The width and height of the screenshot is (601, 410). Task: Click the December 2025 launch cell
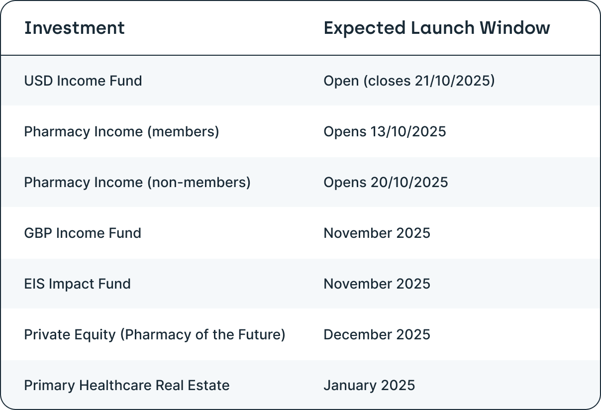click(377, 334)
